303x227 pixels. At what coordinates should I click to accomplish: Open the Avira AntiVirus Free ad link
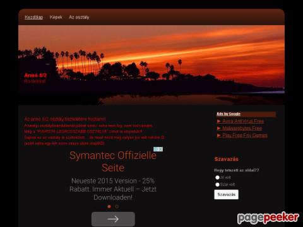click(243, 121)
